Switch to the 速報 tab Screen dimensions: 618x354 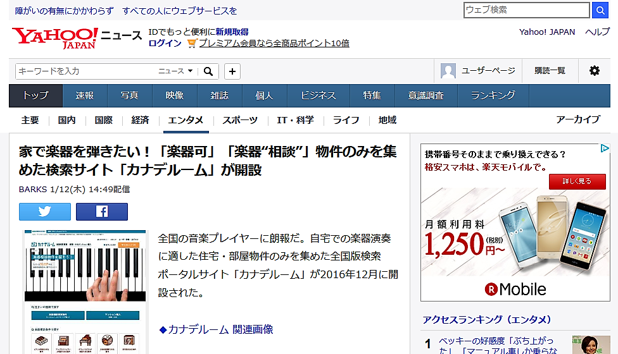click(x=85, y=95)
